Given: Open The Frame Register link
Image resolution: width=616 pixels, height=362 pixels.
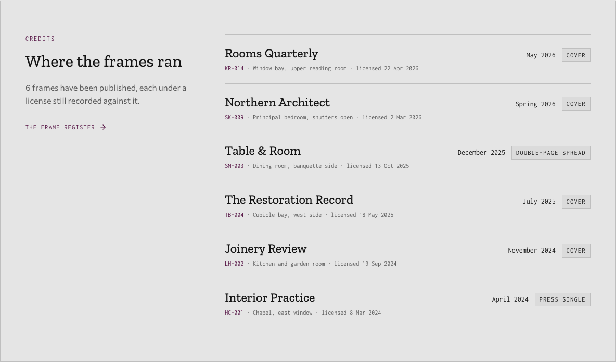Looking at the screenshot, I should point(66,128).
